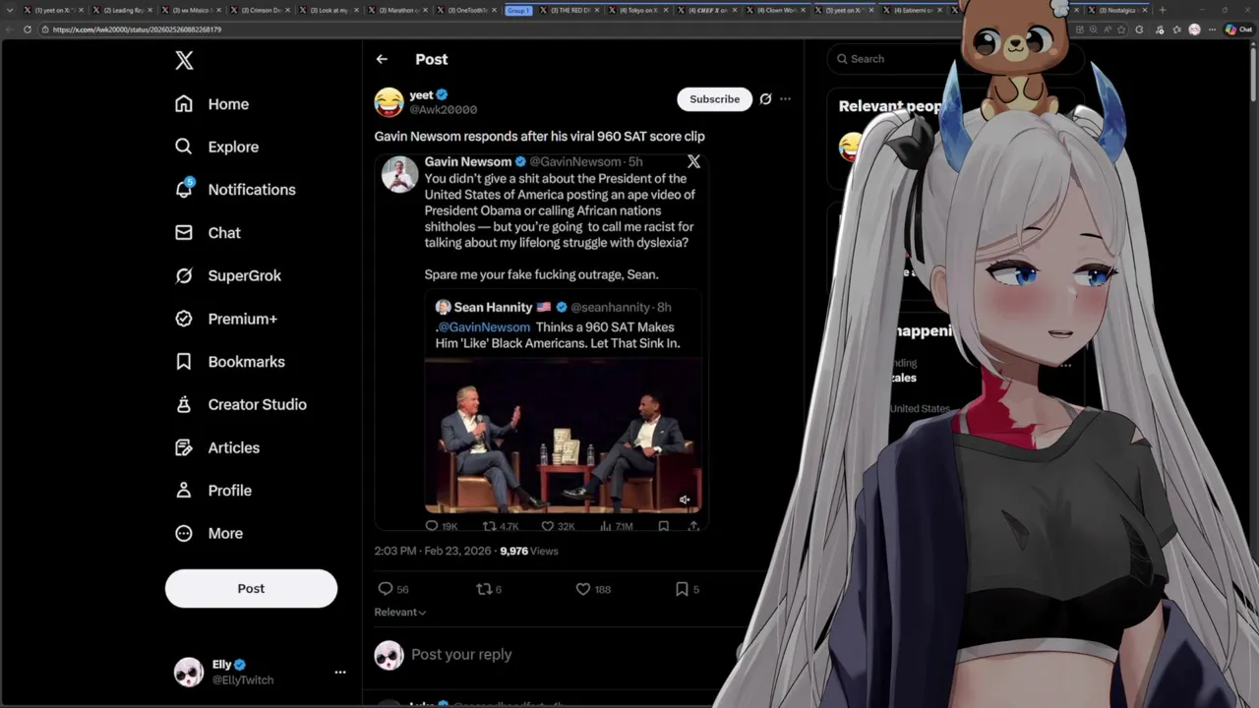Click the white Post button
The width and height of the screenshot is (1259, 708).
[251, 588]
